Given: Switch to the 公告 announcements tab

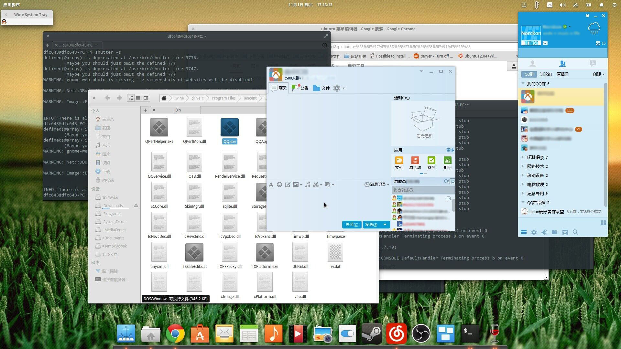Looking at the screenshot, I should [x=300, y=88].
